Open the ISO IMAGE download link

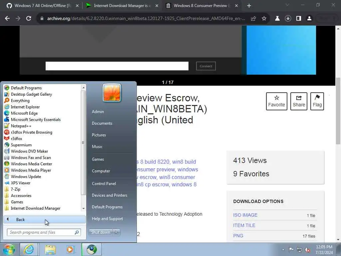(245, 215)
